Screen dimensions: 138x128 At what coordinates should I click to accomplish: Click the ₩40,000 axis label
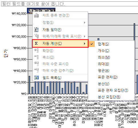click(20, 71)
